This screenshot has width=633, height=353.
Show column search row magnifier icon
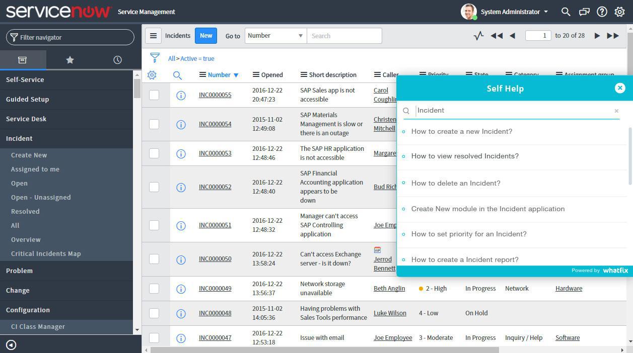tap(177, 75)
